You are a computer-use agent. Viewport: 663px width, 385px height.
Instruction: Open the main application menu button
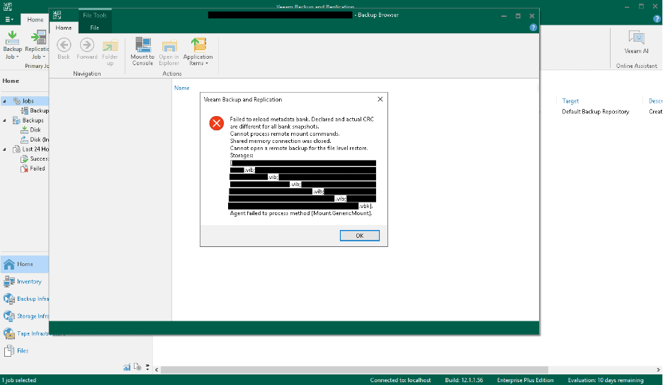[9, 19]
